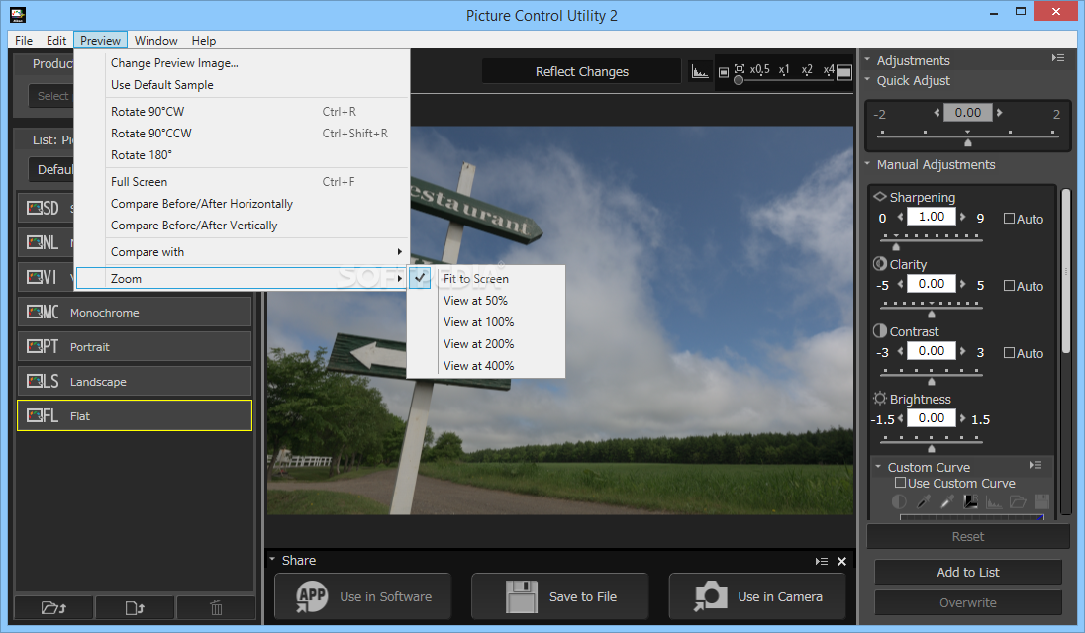Click the Add to List button

[x=968, y=573]
